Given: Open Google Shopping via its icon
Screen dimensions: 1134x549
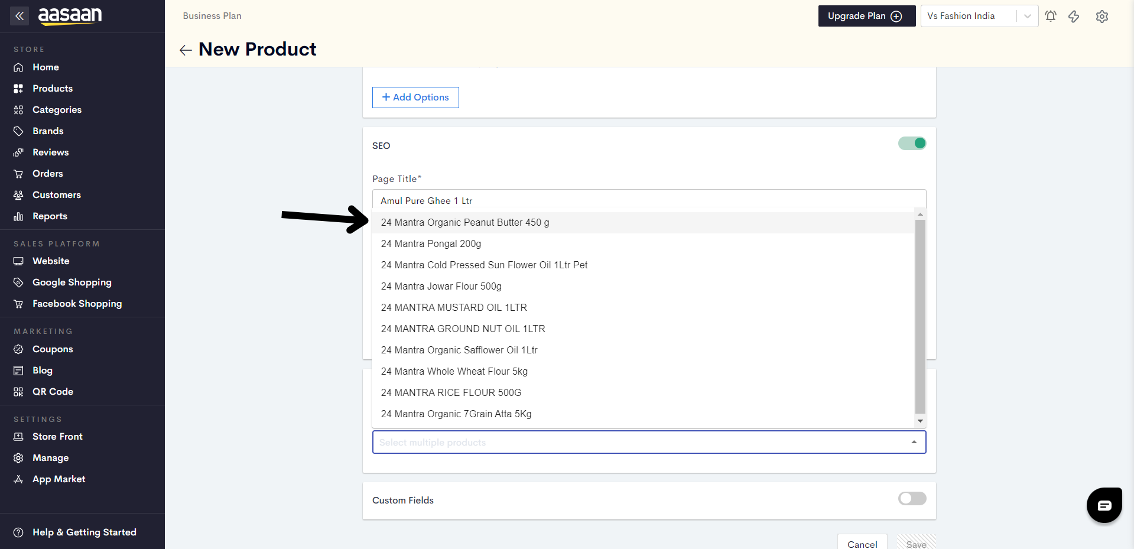Looking at the screenshot, I should click(18, 282).
